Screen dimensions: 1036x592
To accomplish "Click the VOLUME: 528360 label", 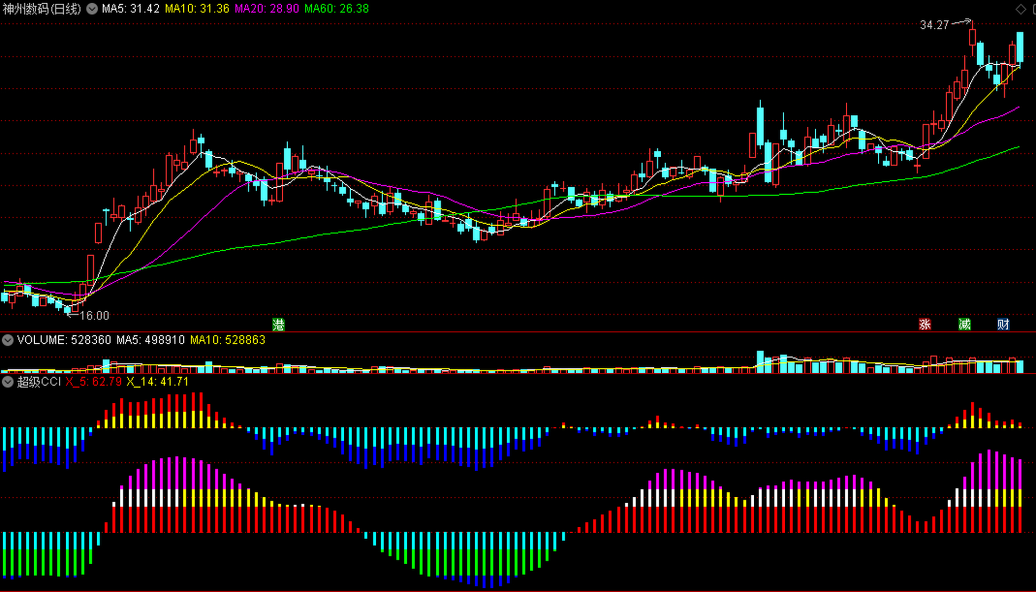I will pos(64,340).
